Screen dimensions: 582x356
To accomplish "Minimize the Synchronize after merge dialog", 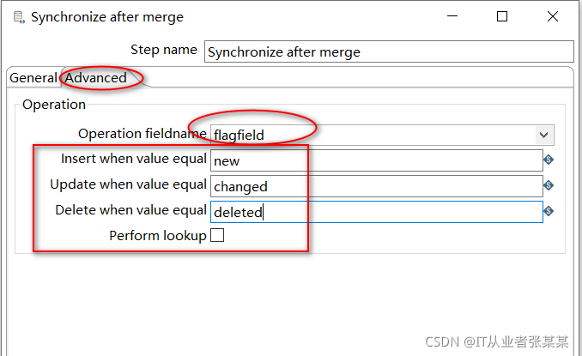I will click(x=457, y=16).
